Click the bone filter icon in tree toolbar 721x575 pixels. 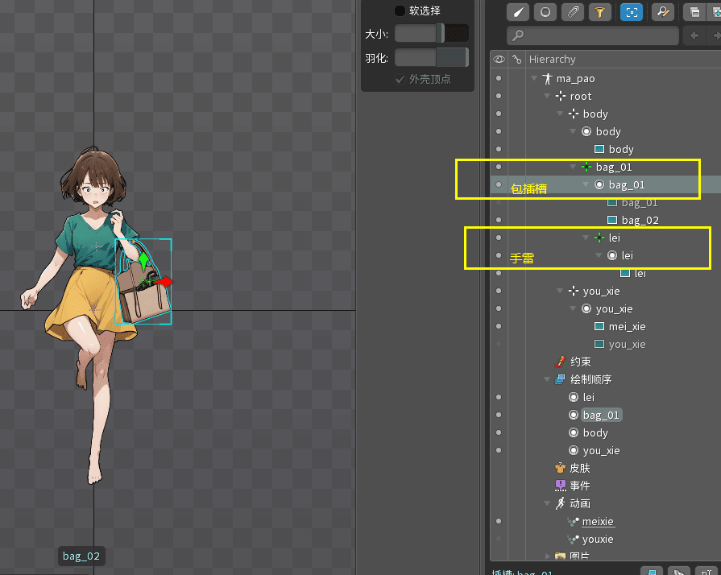(x=519, y=12)
